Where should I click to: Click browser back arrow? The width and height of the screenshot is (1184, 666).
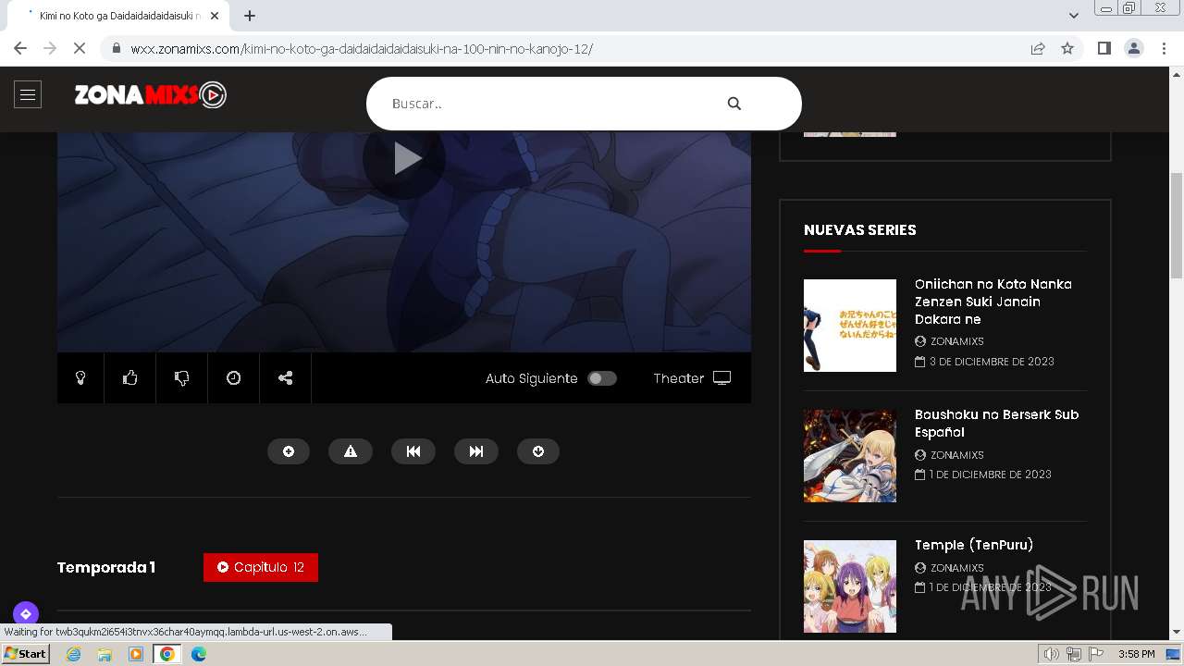(20, 48)
